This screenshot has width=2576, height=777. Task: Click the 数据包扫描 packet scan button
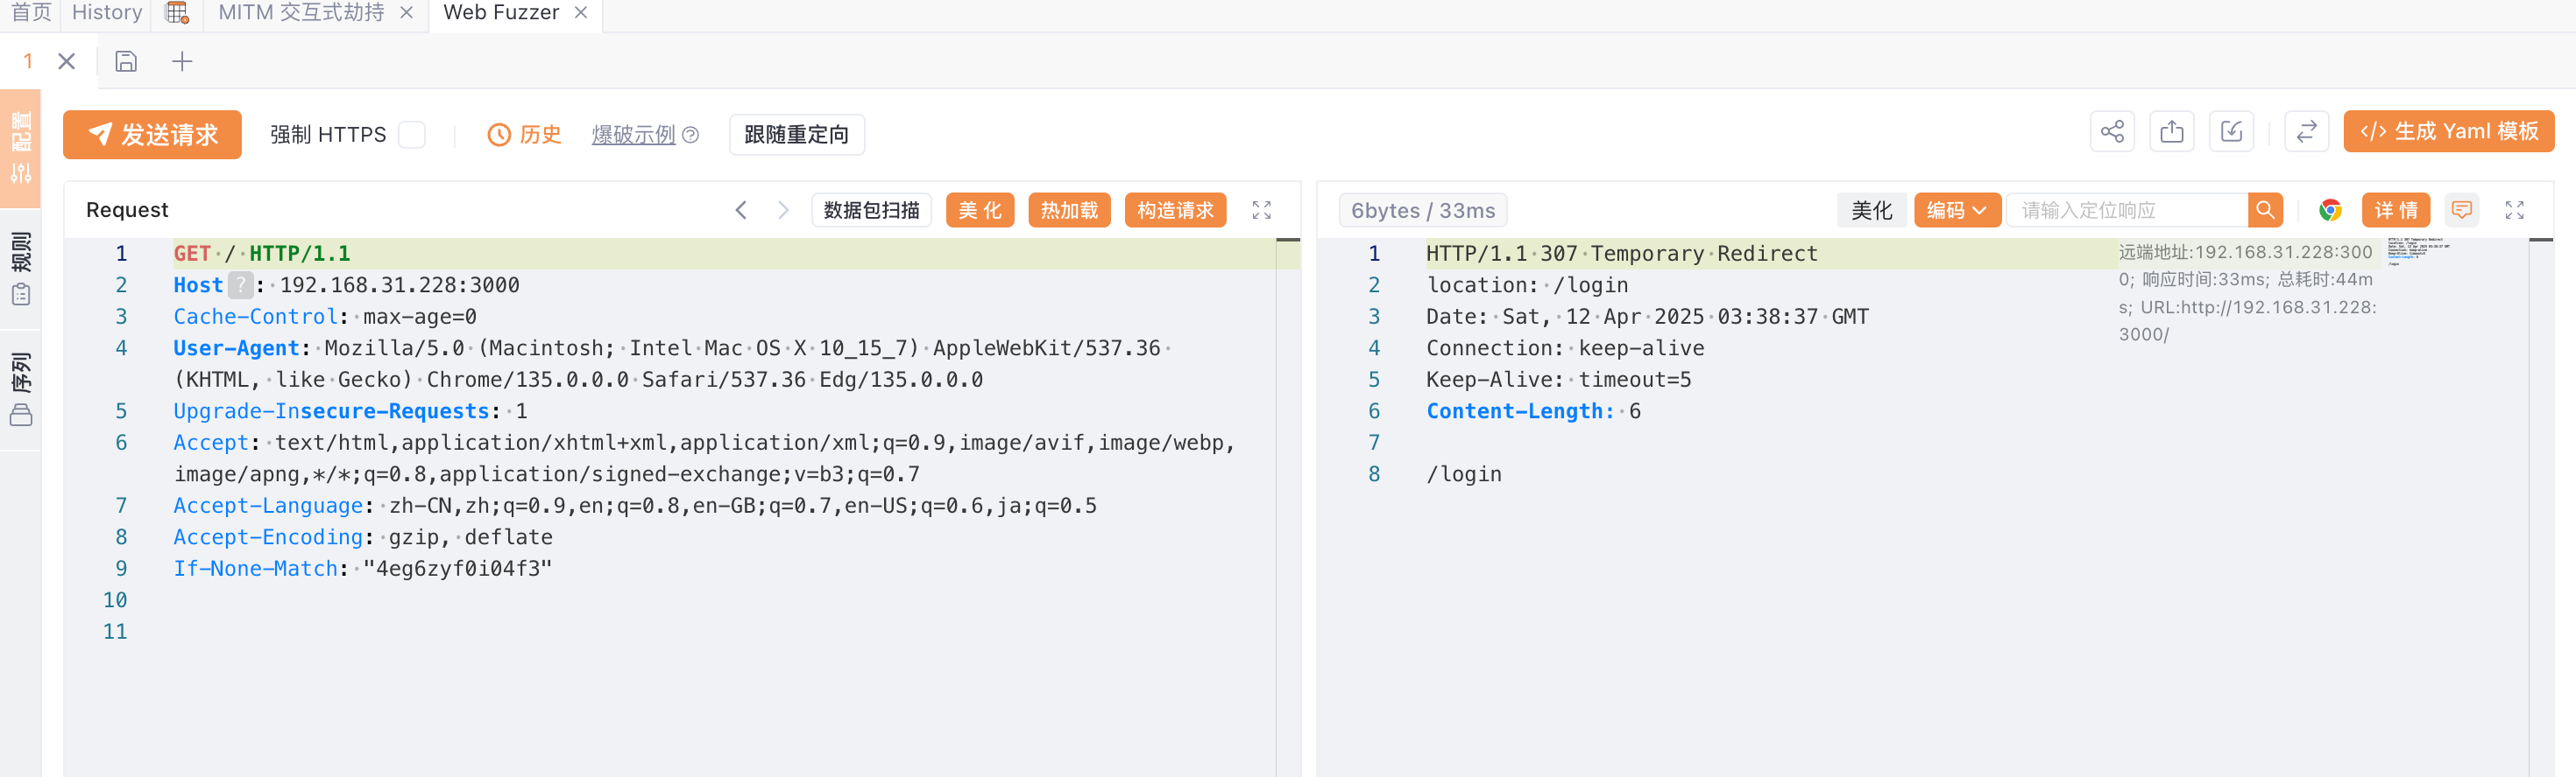tap(872, 210)
